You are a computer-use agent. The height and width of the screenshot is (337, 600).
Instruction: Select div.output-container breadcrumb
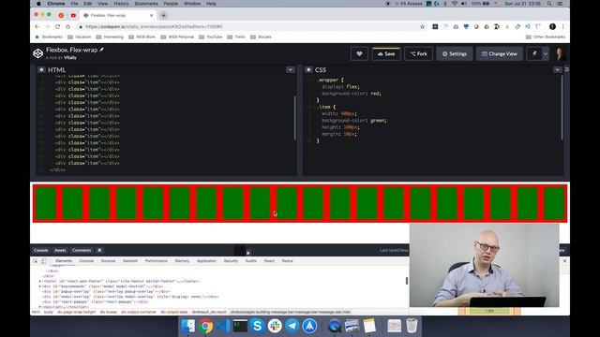(139, 312)
